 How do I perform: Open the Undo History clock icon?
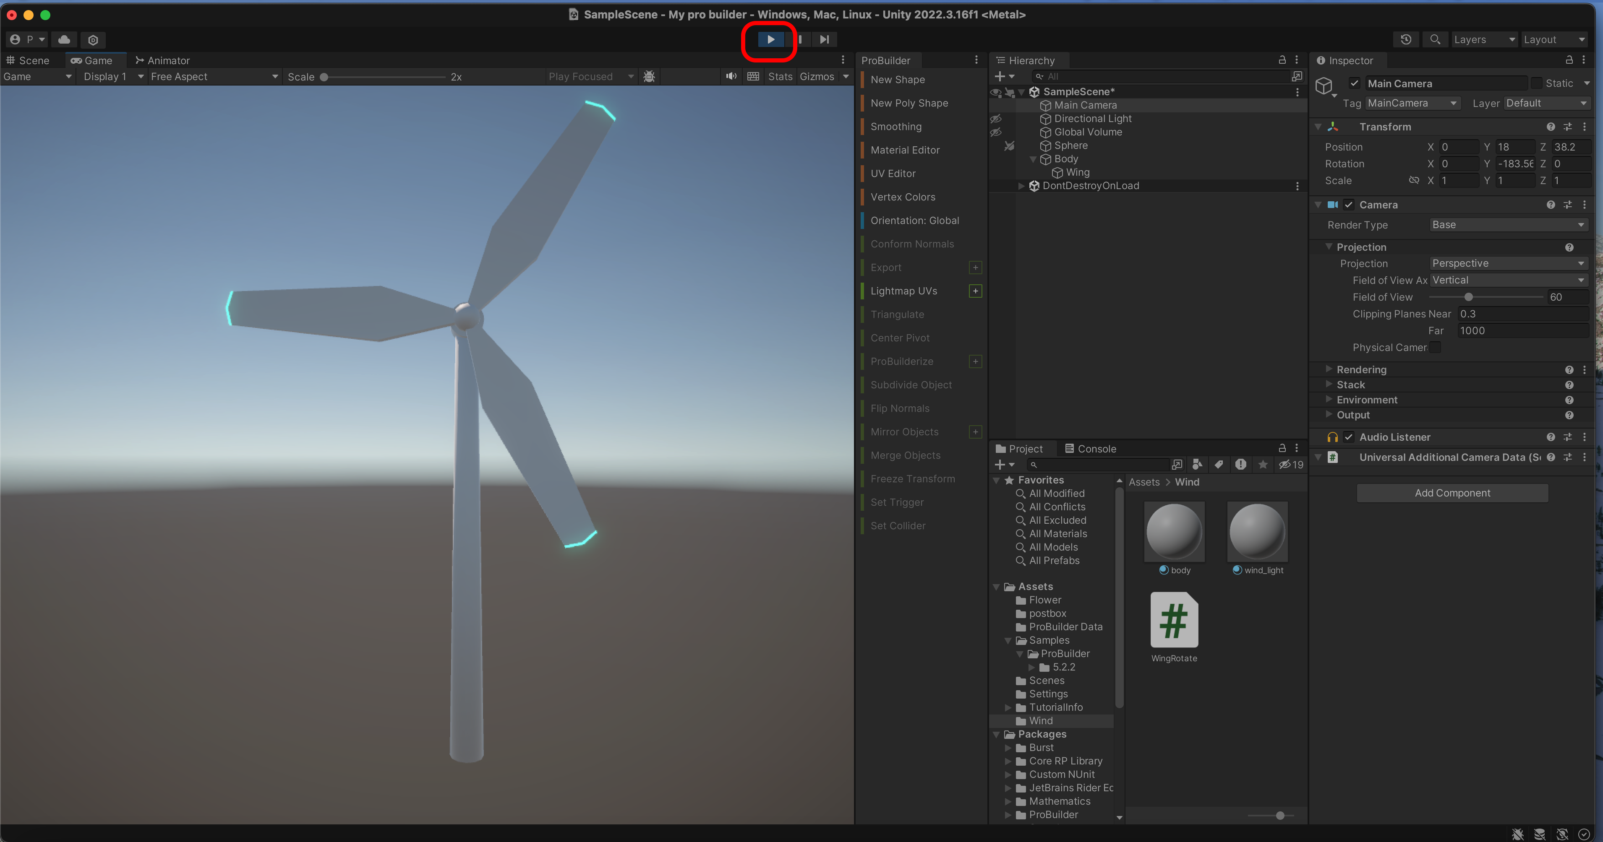coord(1406,39)
